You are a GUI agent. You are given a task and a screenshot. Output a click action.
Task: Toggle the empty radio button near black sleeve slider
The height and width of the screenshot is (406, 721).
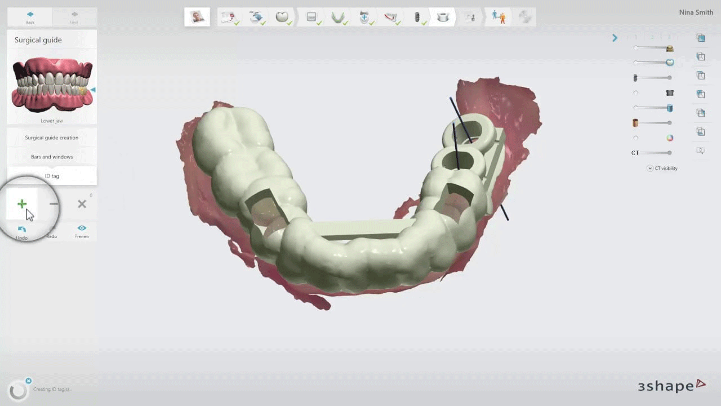click(x=635, y=92)
